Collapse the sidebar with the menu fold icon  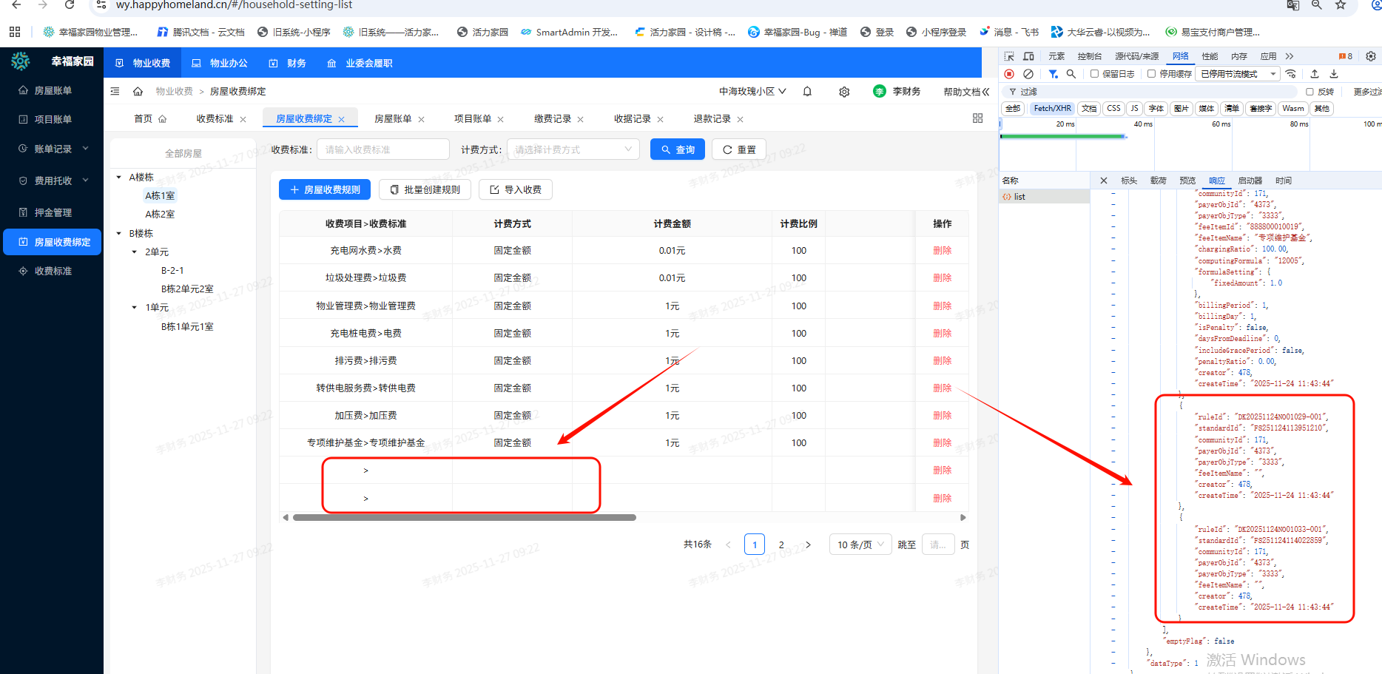pos(115,92)
